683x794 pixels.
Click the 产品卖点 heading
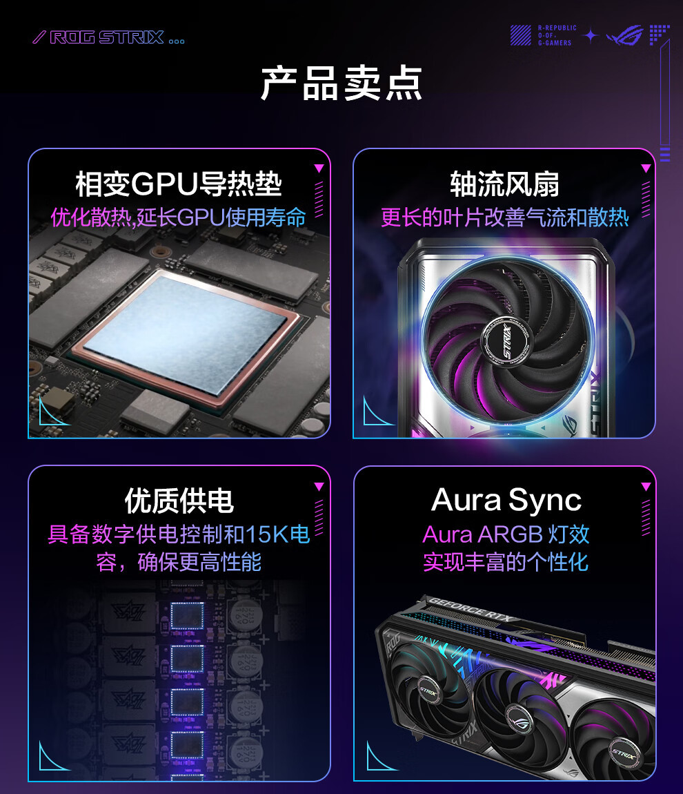341,83
